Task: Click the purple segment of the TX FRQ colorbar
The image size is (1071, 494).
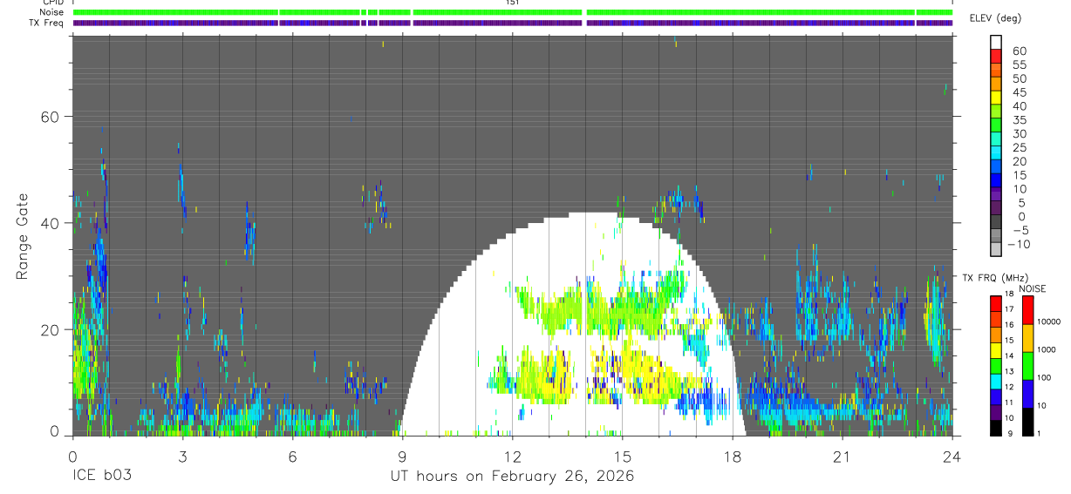Action: tap(997, 411)
